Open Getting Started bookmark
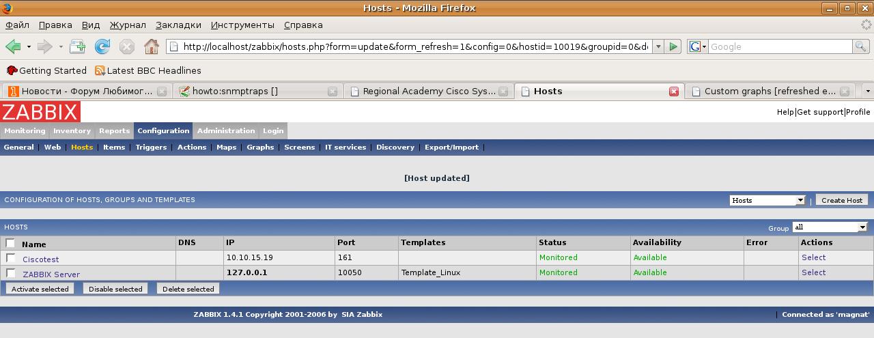The height and width of the screenshot is (338, 874). [x=46, y=70]
